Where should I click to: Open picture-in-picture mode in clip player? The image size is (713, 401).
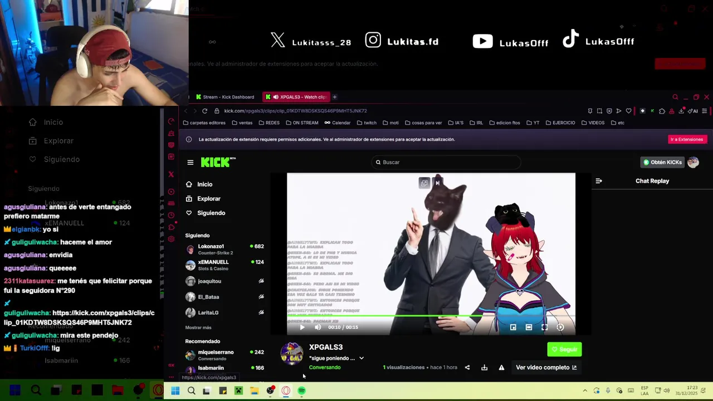point(513,327)
